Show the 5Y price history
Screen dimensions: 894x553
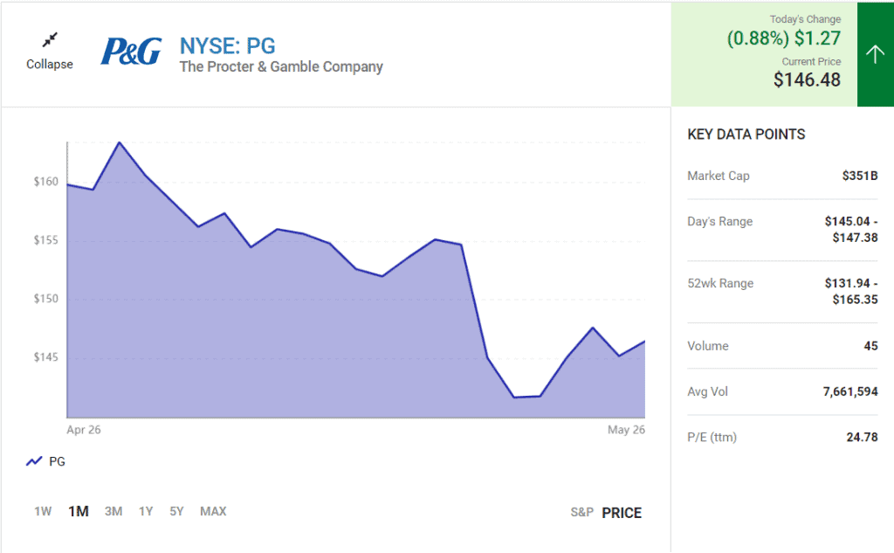(x=176, y=511)
